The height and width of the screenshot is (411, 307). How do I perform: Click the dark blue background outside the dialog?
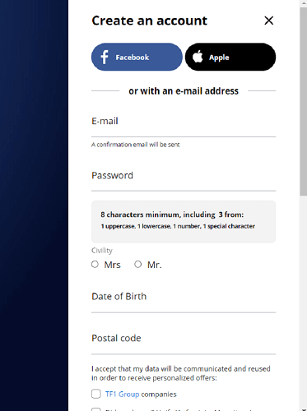(x=34, y=205)
